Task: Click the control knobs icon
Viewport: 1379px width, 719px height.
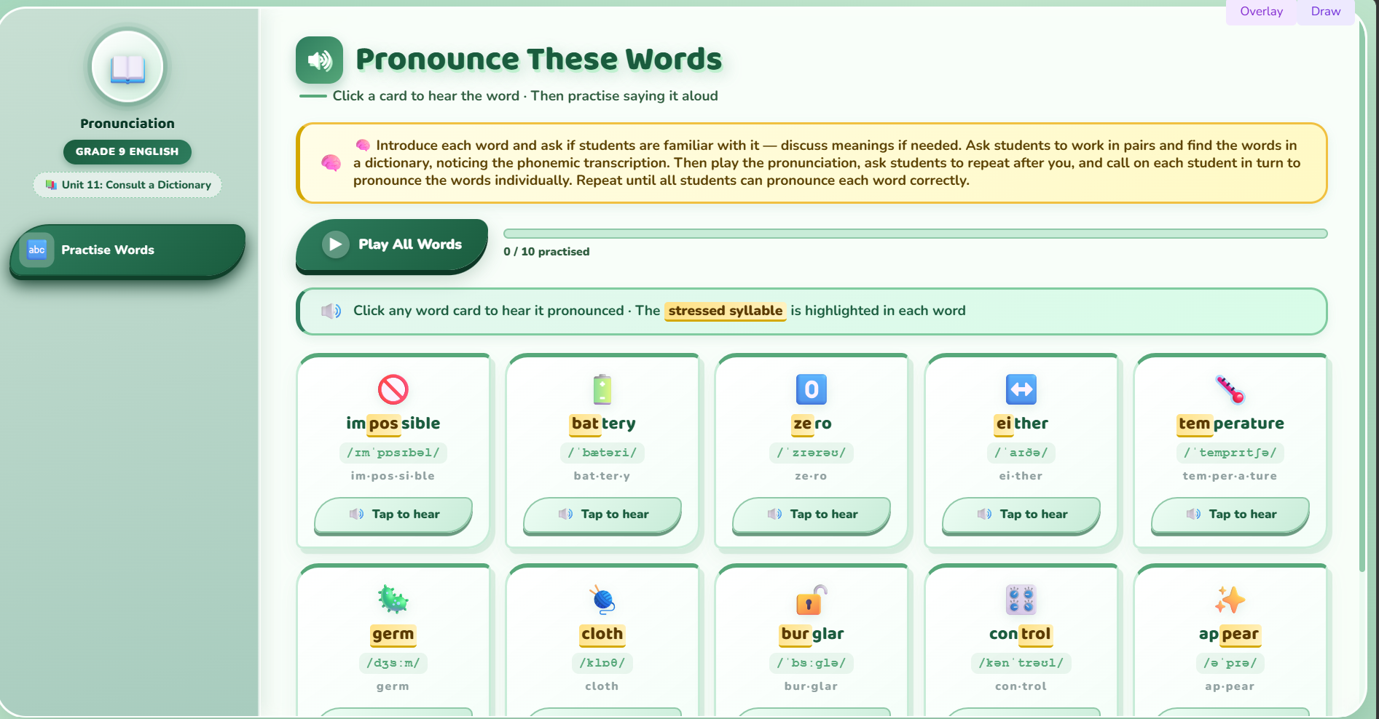Action: (x=1021, y=600)
